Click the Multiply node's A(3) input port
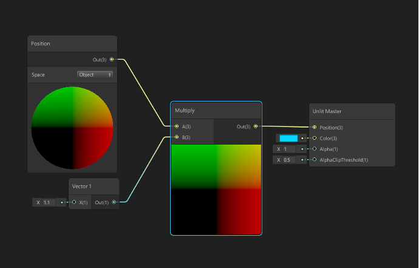419x268 pixels. tap(177, 126)
